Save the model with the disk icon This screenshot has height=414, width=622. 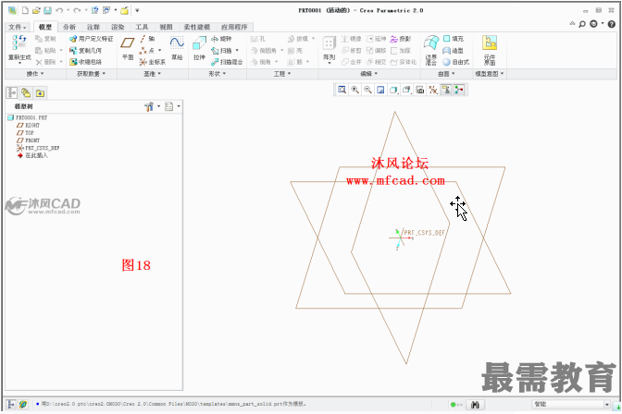click(47, 11)
